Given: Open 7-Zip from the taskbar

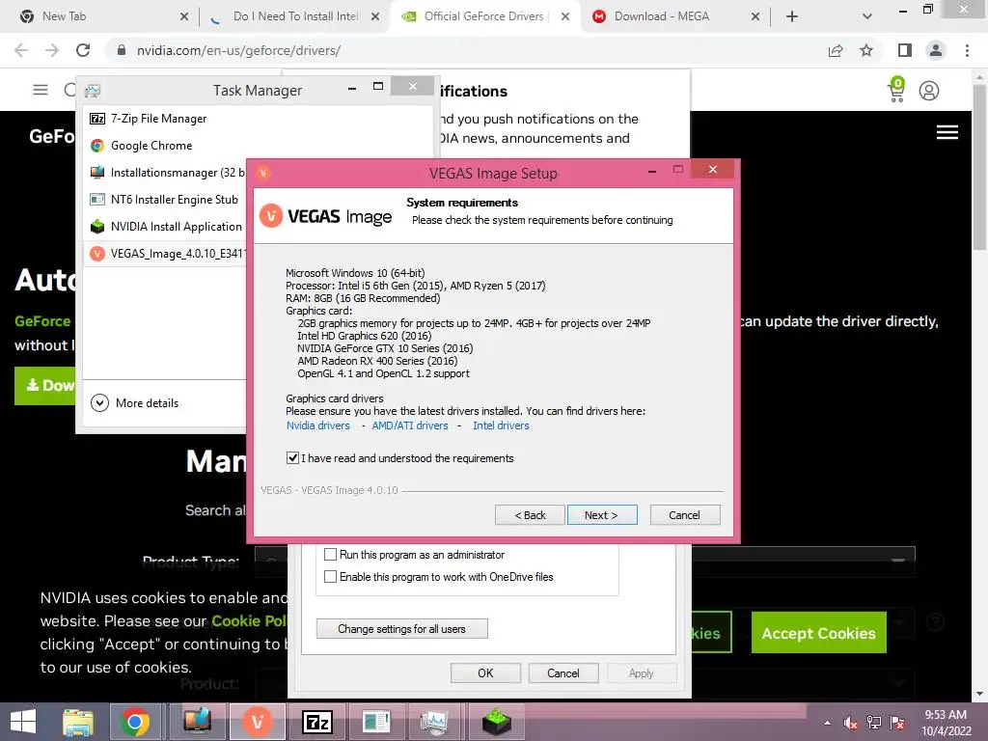Looking at the screenshot, I should coord(317,722).
